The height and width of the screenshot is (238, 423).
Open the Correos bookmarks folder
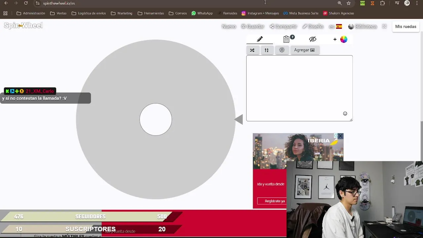178,13
